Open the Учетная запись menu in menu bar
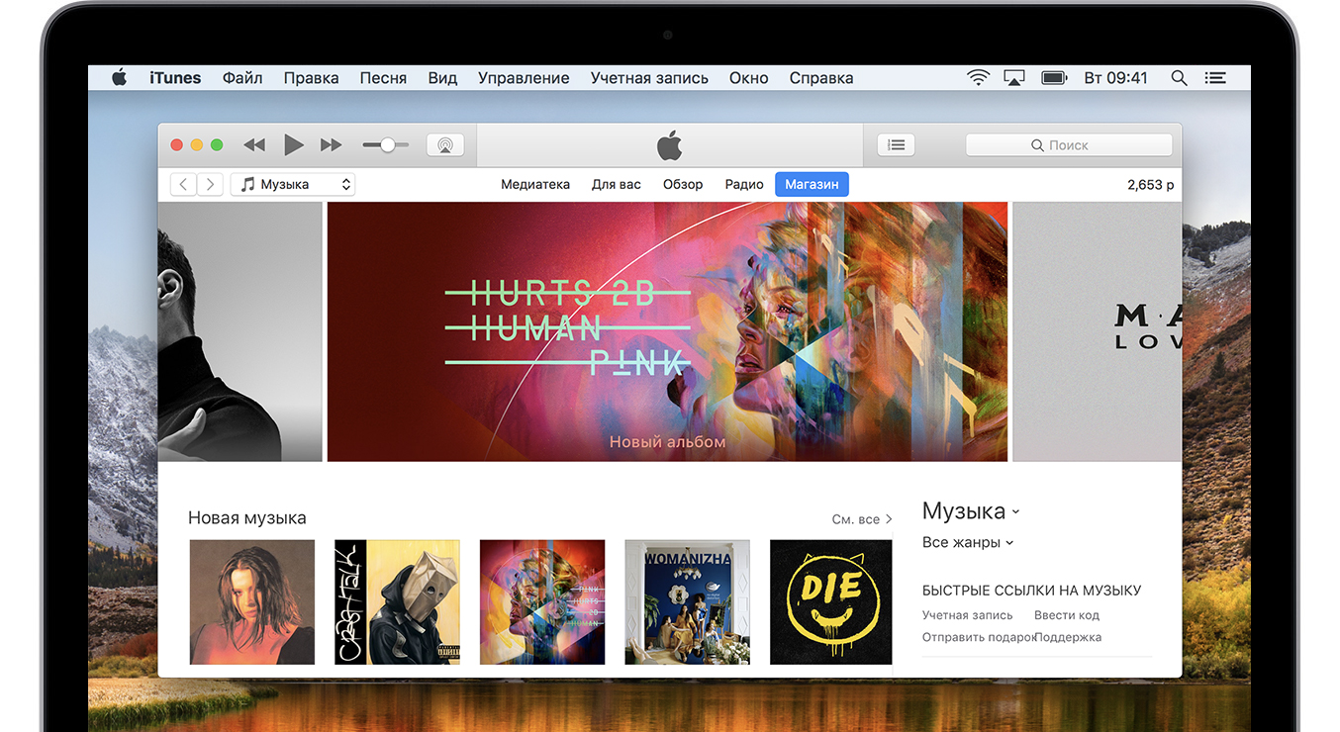Viewport: 1340px width, 732px height. (649, 78)
